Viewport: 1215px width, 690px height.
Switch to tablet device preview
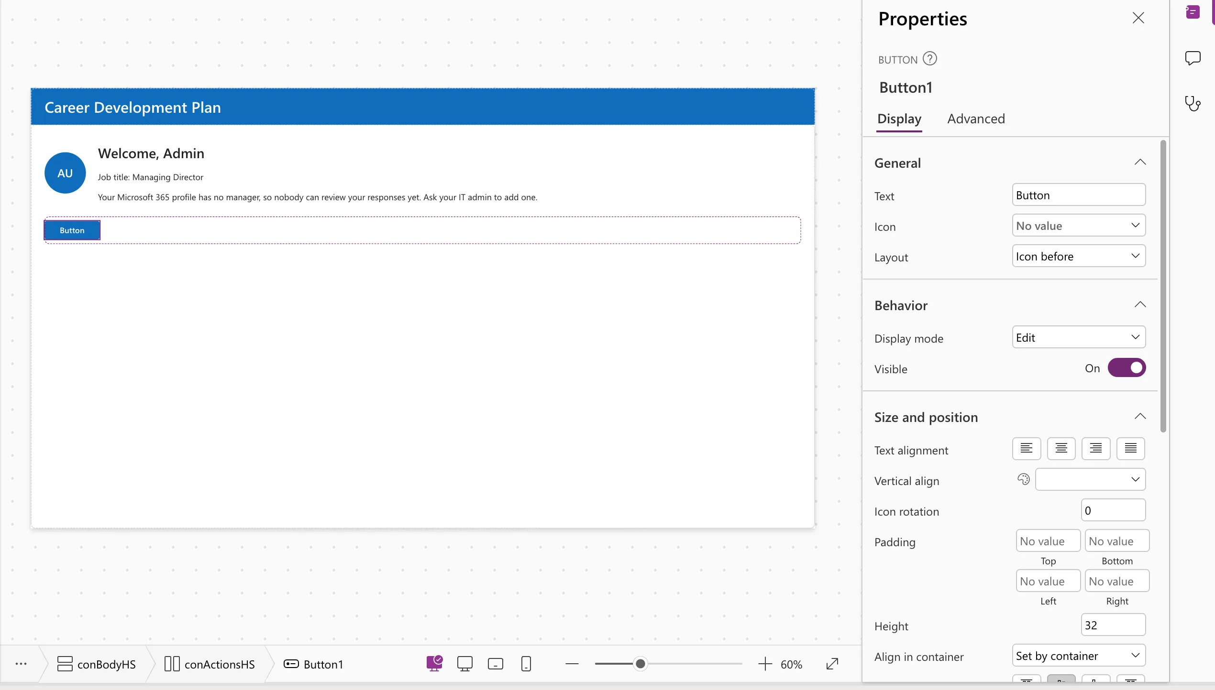click(x=495, y=664)
